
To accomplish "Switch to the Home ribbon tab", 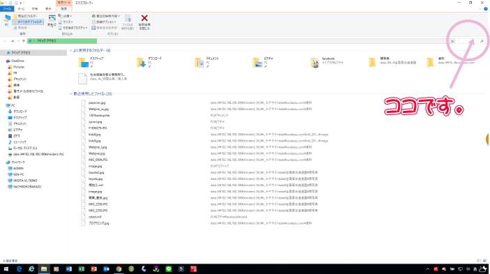I will click(21, 9).
